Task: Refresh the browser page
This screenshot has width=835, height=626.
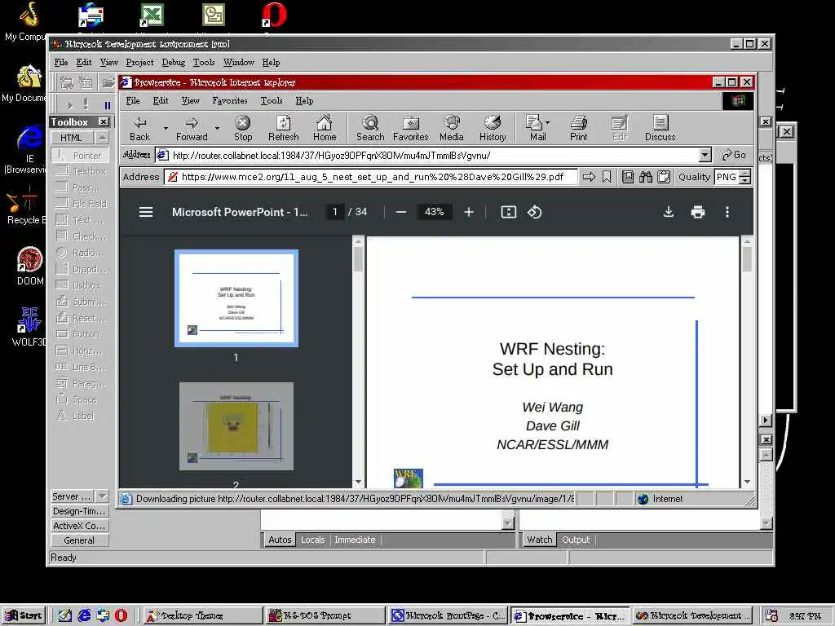Action: coord(283,129)
